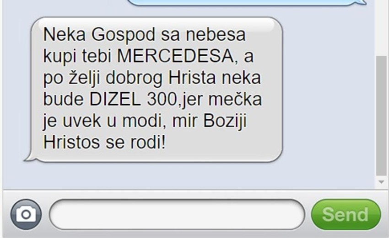Tap the green Send button
This screenshot has height=238, width=389.
coord(346,214)
